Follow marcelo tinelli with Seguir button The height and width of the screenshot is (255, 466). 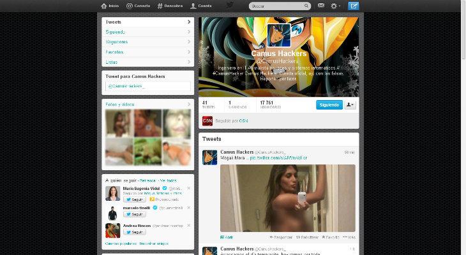(x=135, y=215)
